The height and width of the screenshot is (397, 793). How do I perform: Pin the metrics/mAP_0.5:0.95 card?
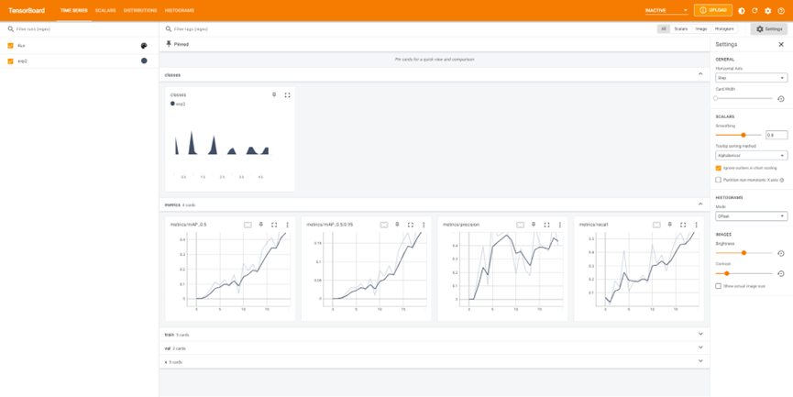coord(397,225)
